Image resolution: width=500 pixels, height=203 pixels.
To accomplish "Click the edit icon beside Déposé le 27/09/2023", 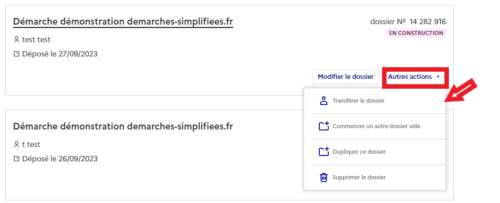I will tap(17, 54).
